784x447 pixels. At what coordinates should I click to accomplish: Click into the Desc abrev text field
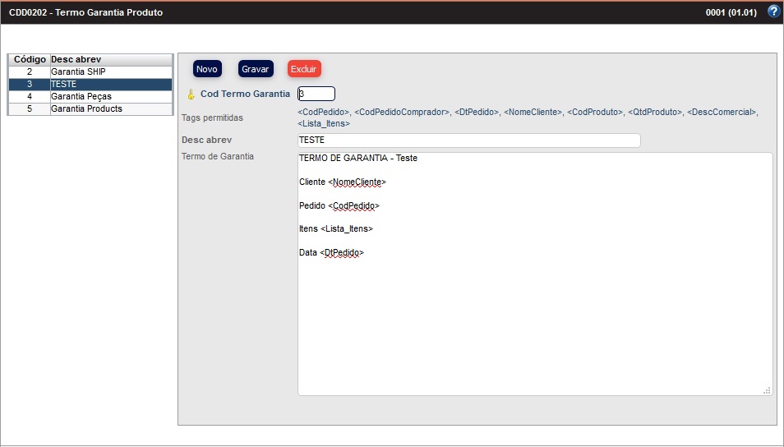(468, 141)
